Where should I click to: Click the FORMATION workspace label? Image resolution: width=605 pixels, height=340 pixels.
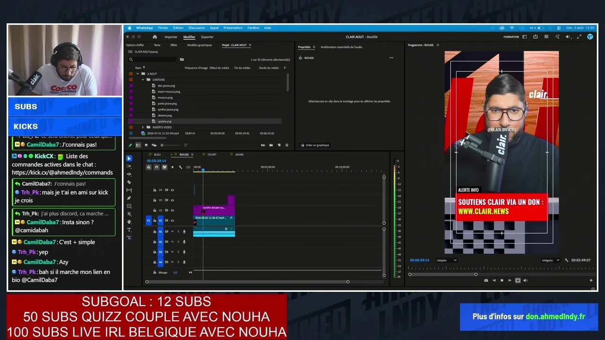(x=511, y=37)
